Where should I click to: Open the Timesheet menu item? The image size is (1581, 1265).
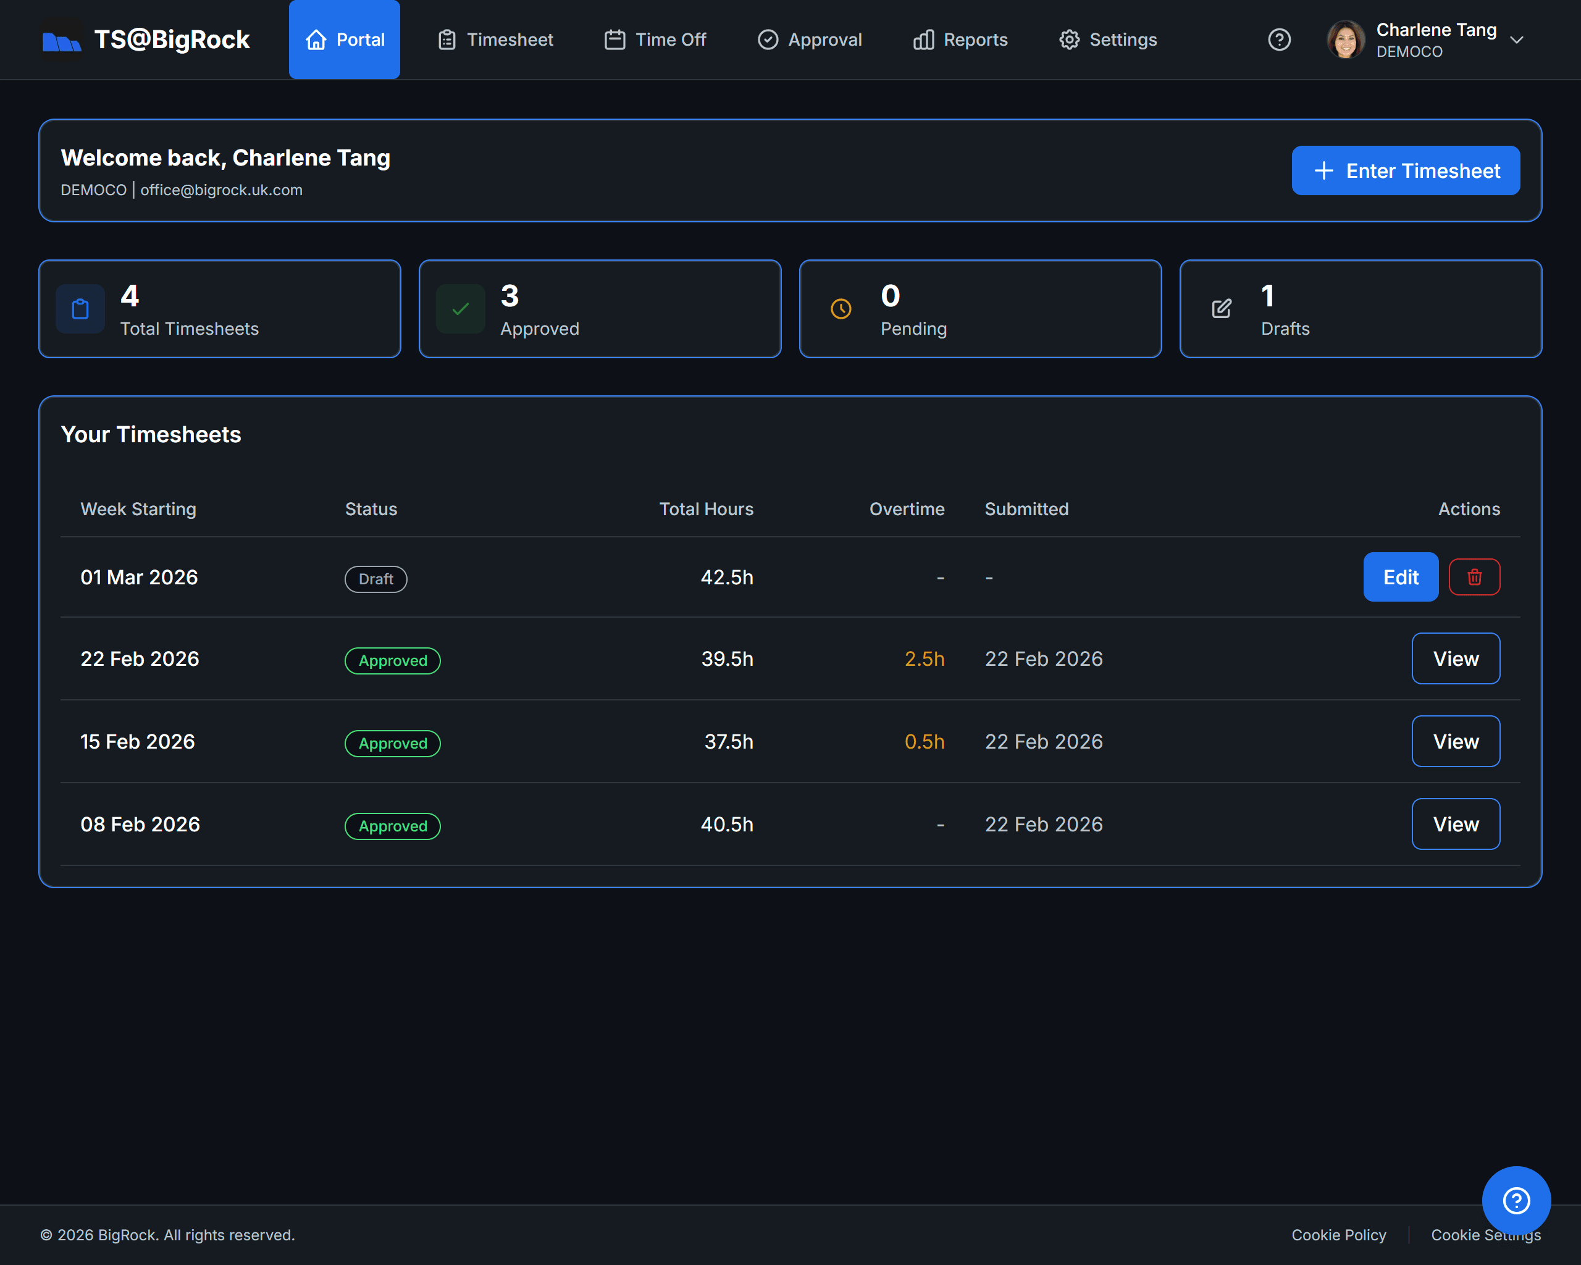(495, 40)
